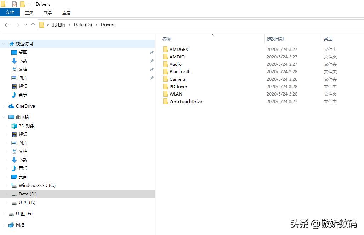
Task: Open the 文件 ribbon tab
Action: click(x=10, y=12)
